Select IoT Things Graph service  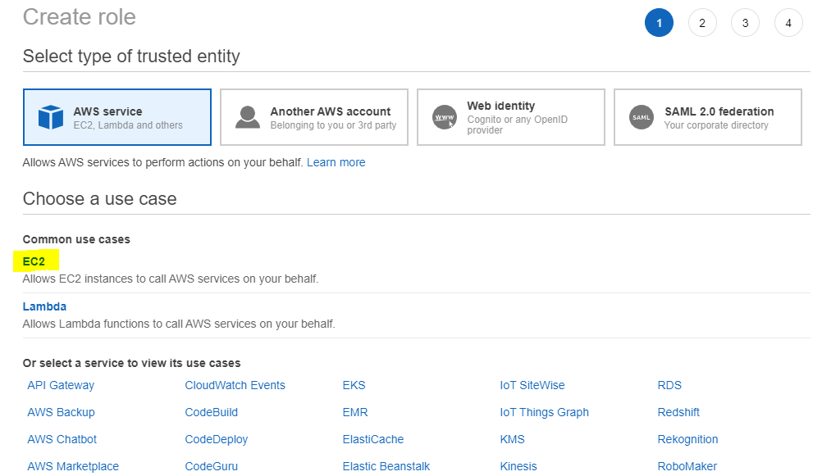pyautogui.click(x=544, y=412)
